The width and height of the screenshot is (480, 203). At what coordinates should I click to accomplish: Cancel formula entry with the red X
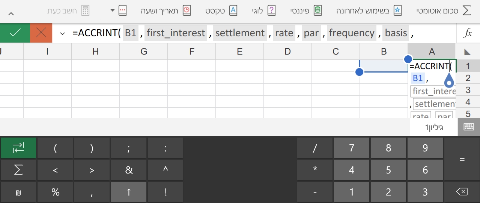coord(41,33)
